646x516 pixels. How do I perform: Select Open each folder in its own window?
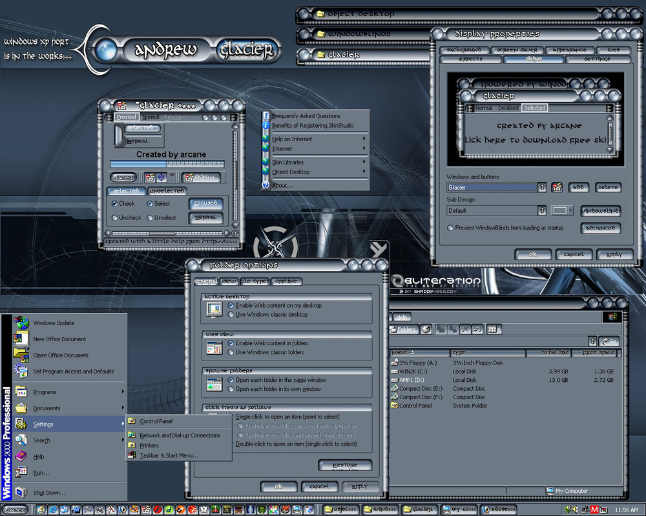(x=231, y=390)
